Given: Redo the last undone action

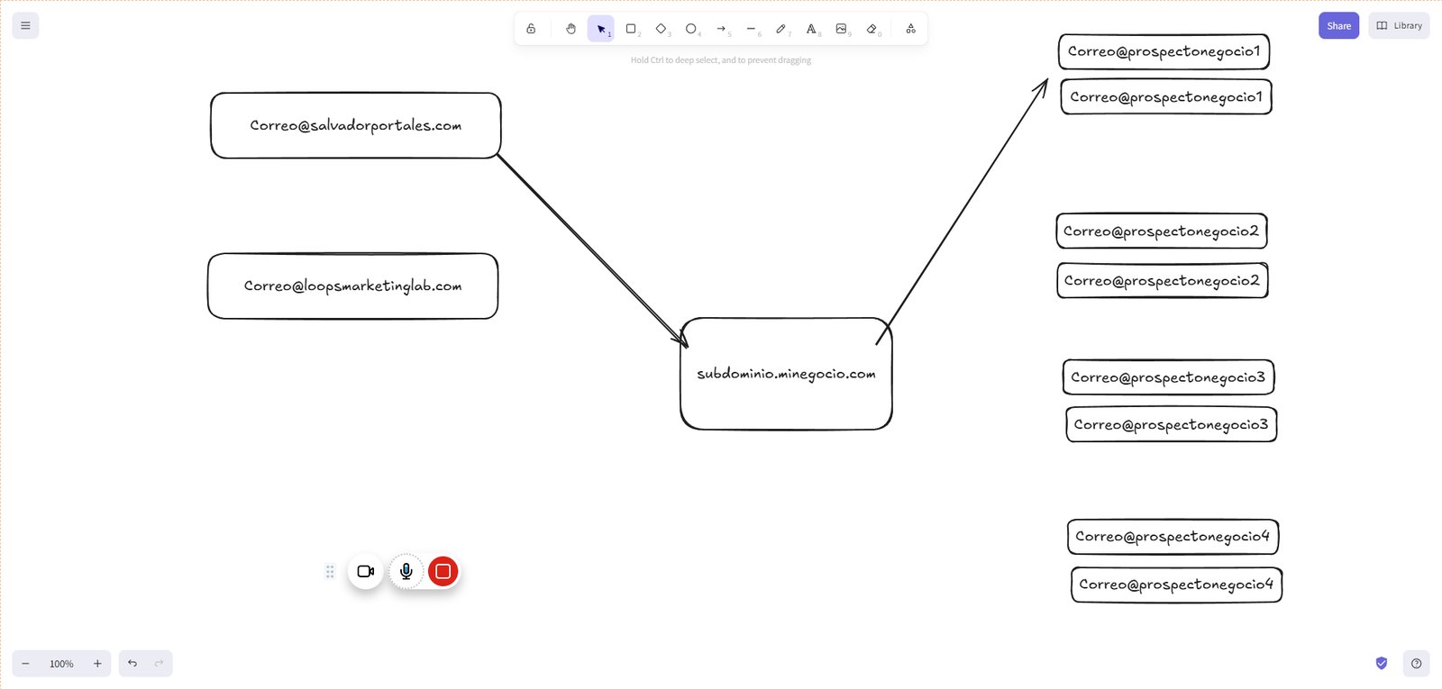Looking at the screenshot, I should coord(159,664).
